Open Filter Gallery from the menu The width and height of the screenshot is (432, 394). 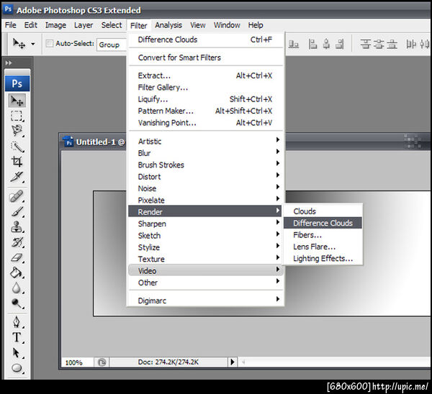point(205,87)
